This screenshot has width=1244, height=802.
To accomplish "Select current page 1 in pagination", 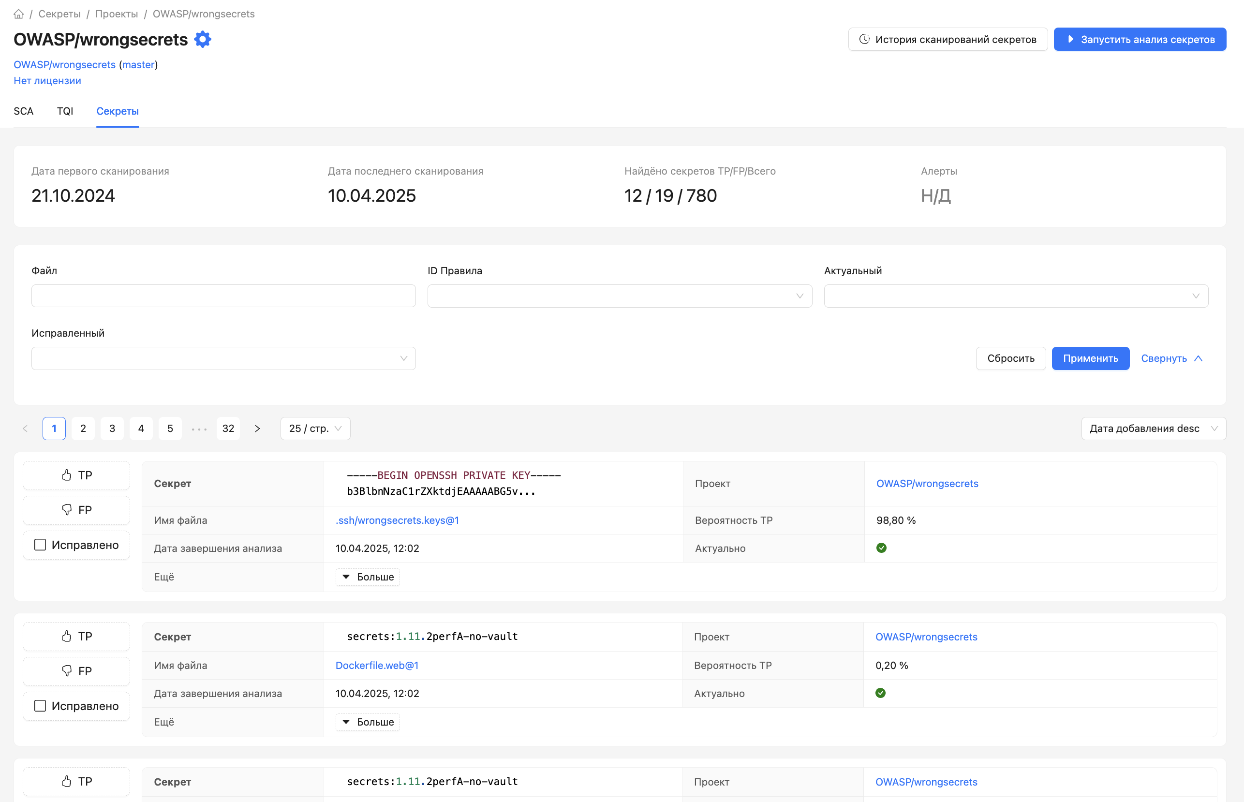I will 54,429.
